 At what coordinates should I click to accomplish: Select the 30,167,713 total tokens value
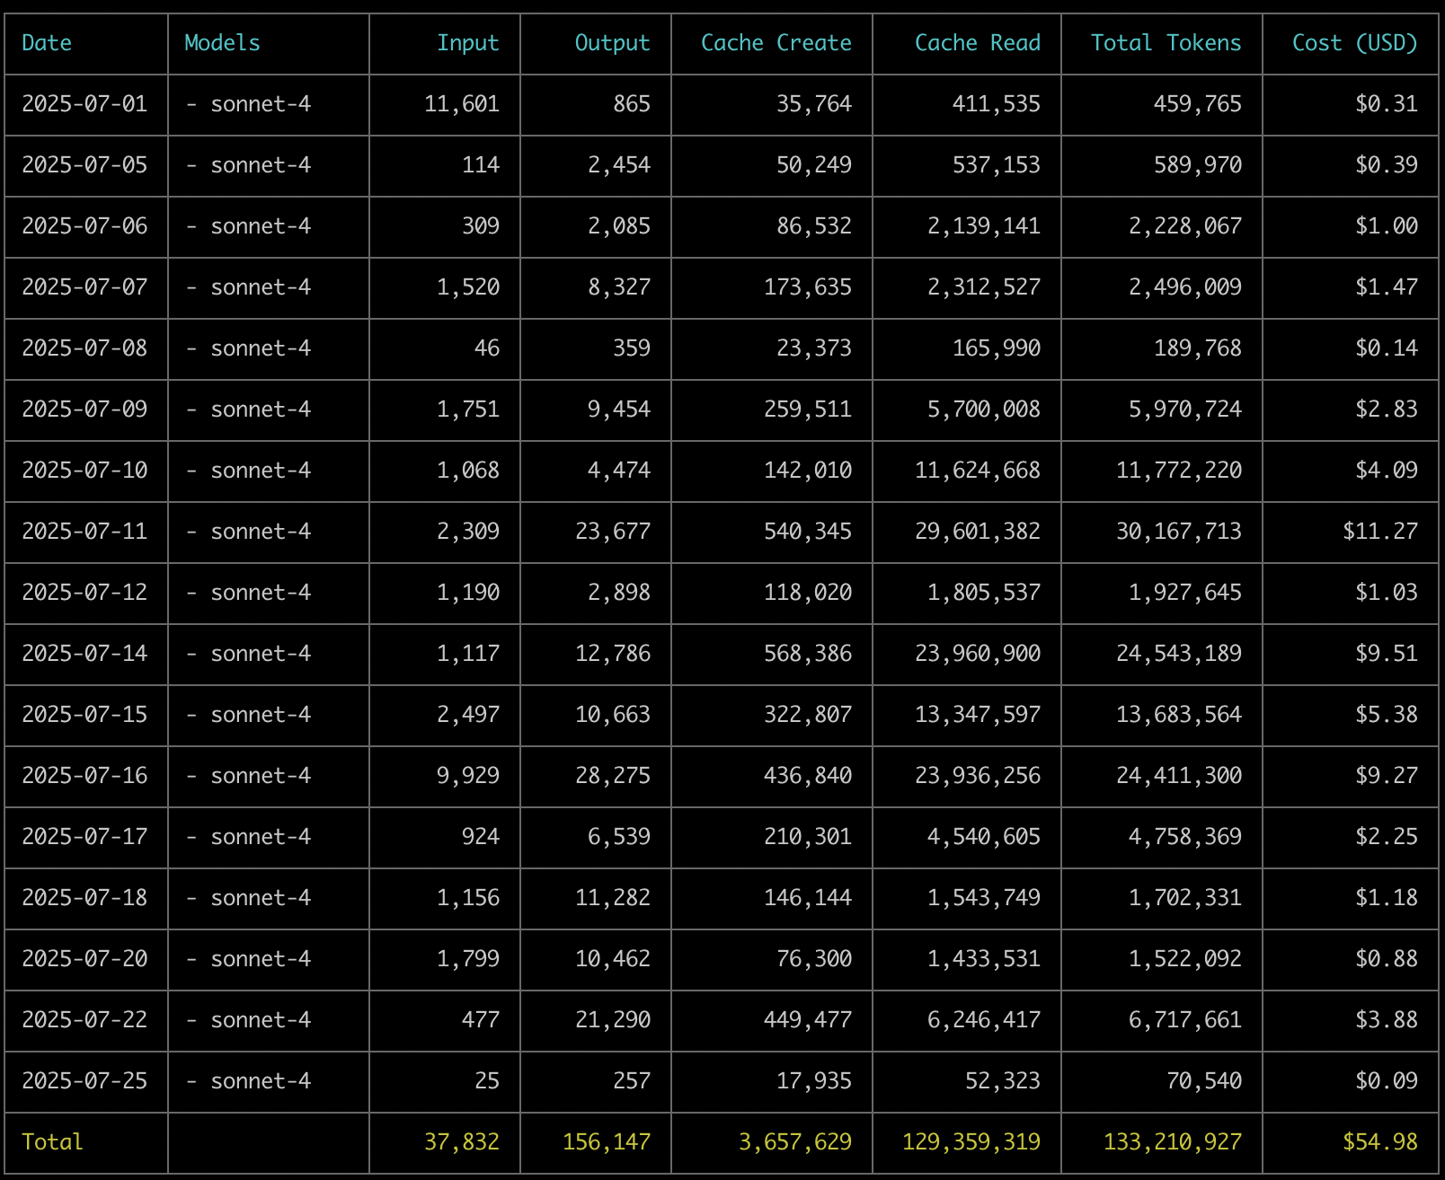(1178, 532)
